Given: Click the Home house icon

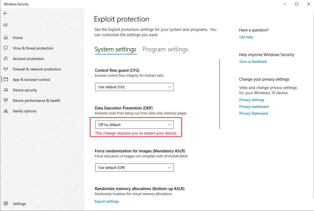Looking at the screenshot, I should click(6, 38).
